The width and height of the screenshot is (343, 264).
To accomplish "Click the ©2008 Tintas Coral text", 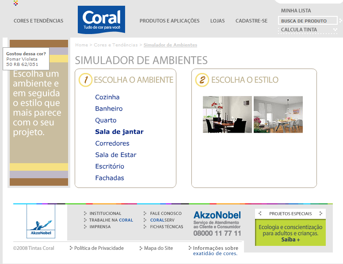I will (34, 248).
